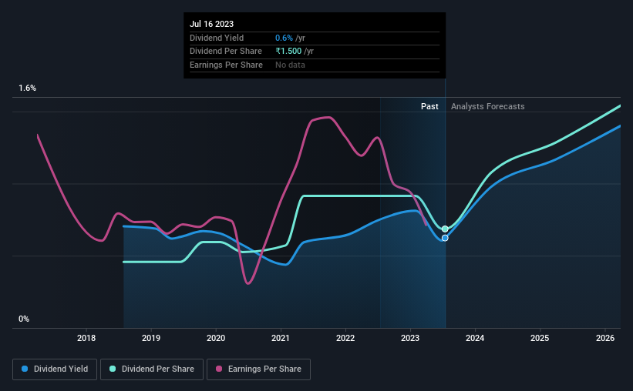Select the blue data point marker on chart
Screen dimensions: 633x391
(445, 239)
